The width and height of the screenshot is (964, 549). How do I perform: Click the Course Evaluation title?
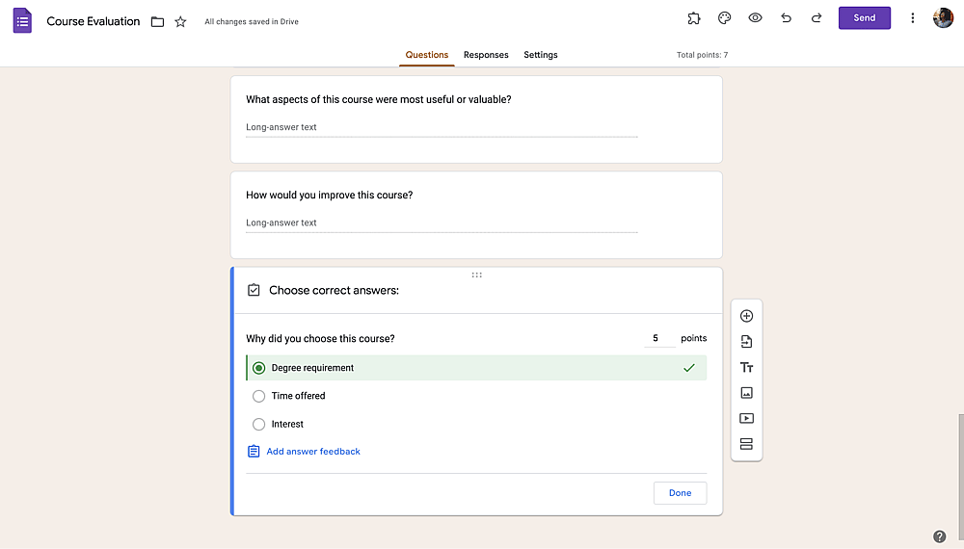[x=94, y=21]
